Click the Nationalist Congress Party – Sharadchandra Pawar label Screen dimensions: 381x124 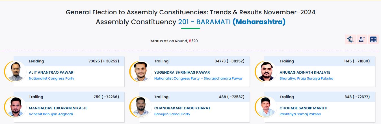click(198, 78)
